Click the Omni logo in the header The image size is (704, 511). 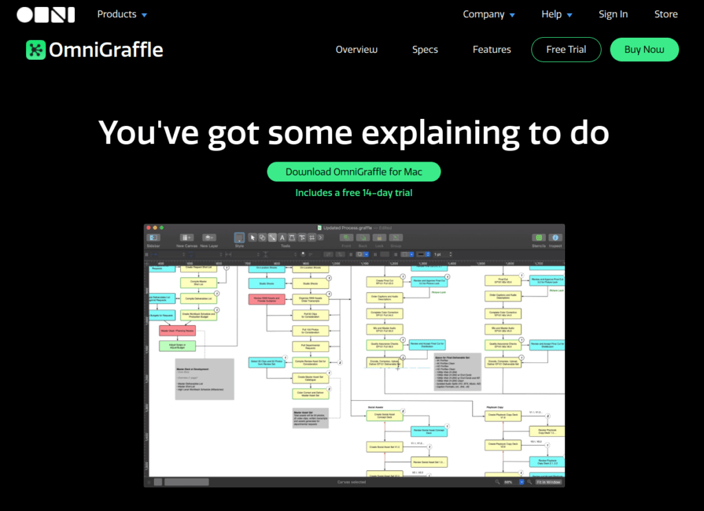(45, 14)
